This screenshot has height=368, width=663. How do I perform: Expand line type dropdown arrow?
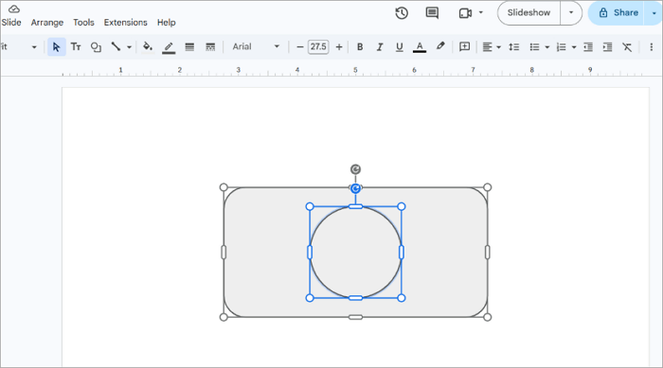coord(130,47)
